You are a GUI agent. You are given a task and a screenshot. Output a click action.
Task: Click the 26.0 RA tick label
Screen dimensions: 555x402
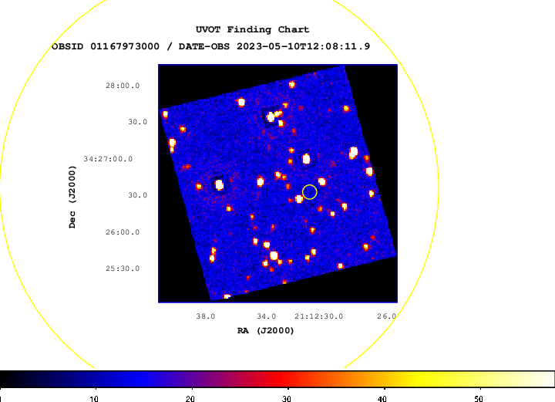point(386,316)
